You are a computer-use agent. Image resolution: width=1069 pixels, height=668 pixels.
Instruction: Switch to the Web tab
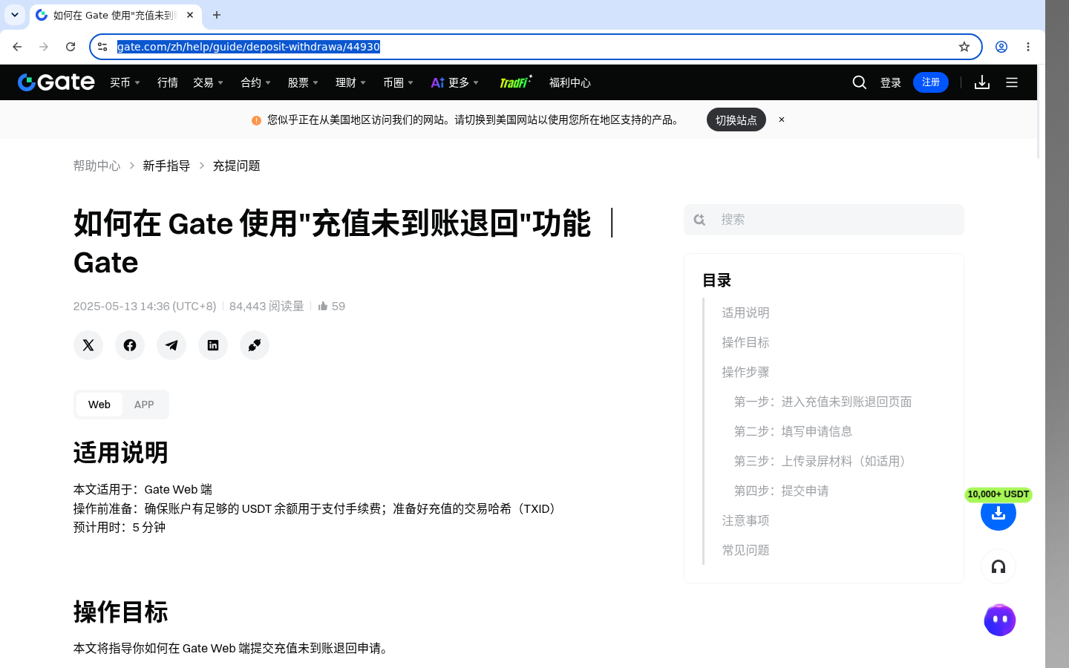pyautogui.click(x=99, y=405)
